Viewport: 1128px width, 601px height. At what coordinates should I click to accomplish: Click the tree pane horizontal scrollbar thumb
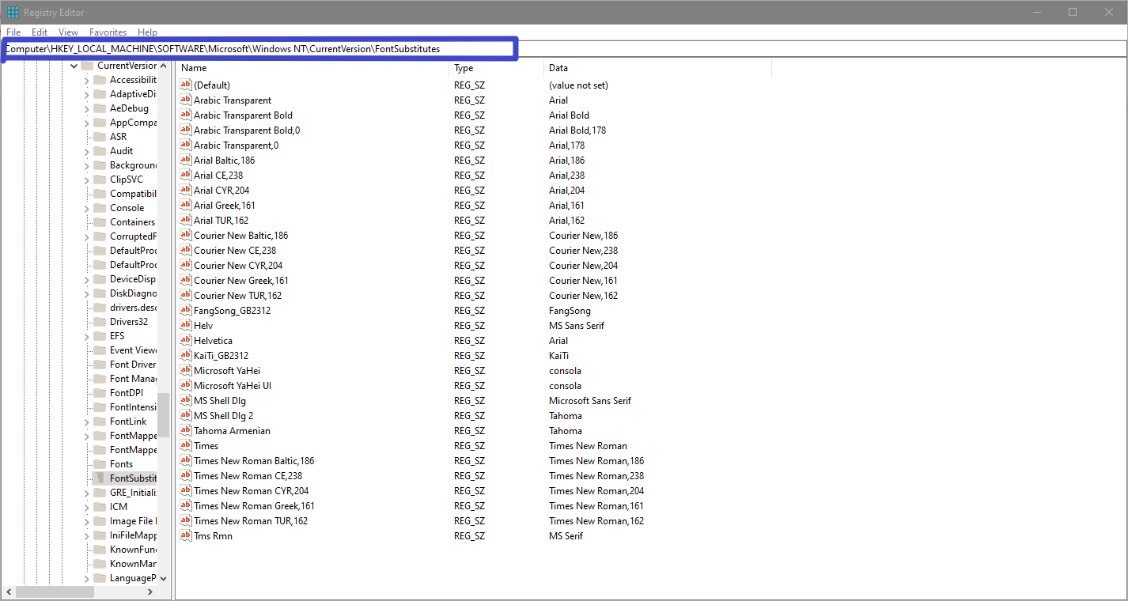pyautogui.click(x=55, y=592)
